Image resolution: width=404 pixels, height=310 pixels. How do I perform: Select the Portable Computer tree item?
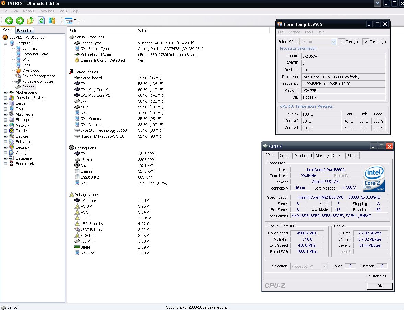click(38, 81)
